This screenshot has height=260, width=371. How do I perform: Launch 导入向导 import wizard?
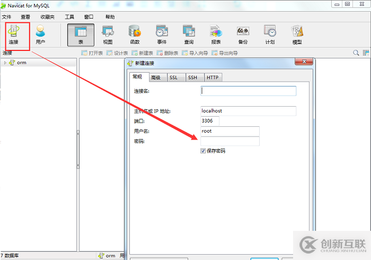coord(195,53)
